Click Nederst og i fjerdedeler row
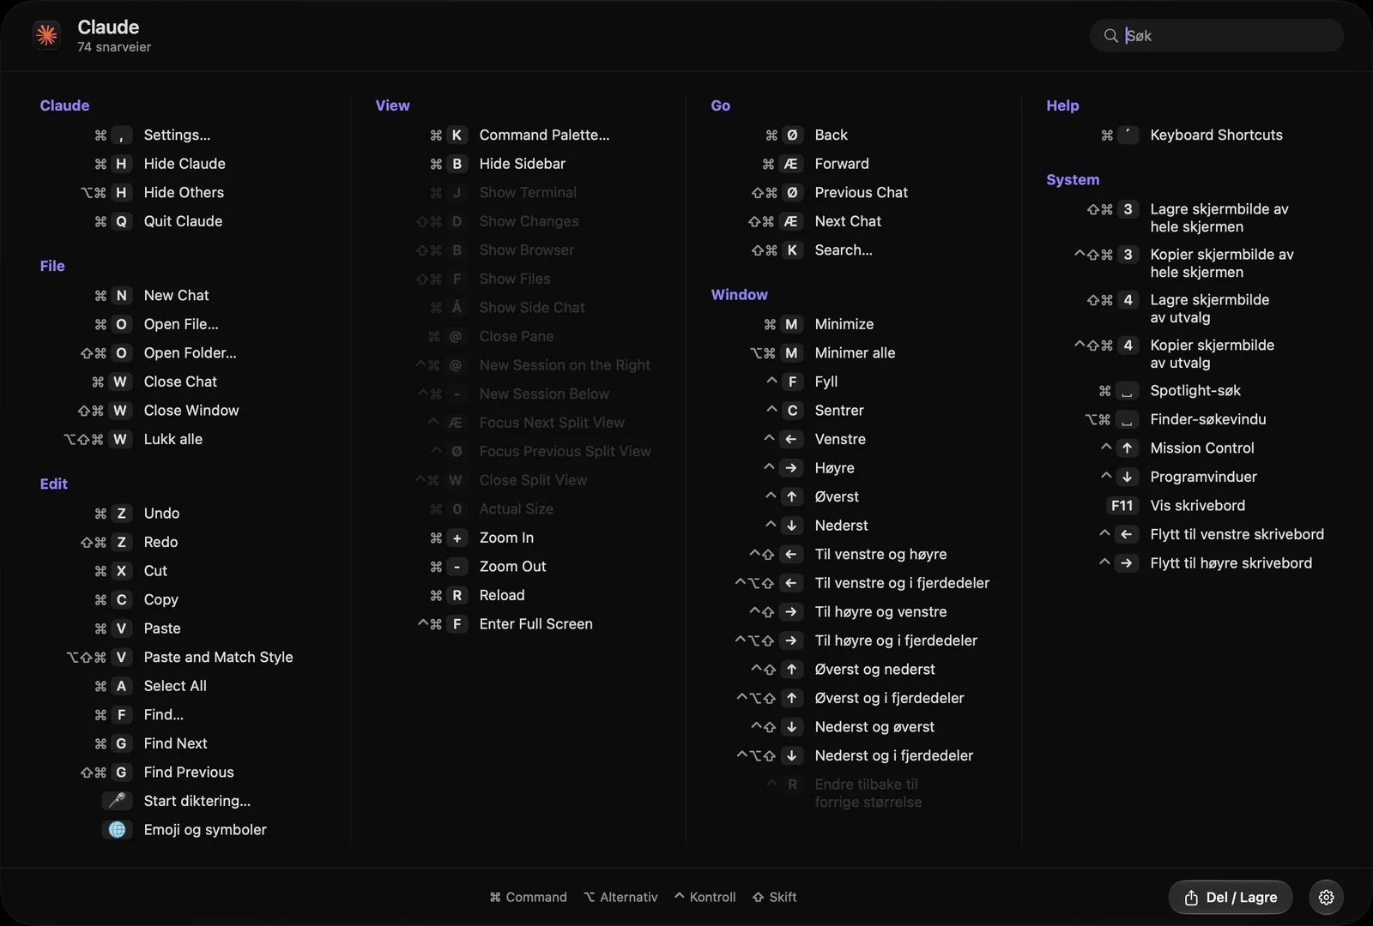Viewport: 1373px width, 926px height. [x=854, y=755]
